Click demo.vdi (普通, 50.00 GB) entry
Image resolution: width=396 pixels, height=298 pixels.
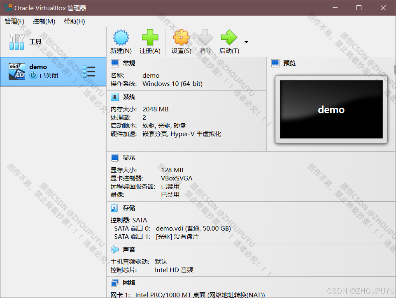pyautogui.click(x=193, y=229)
